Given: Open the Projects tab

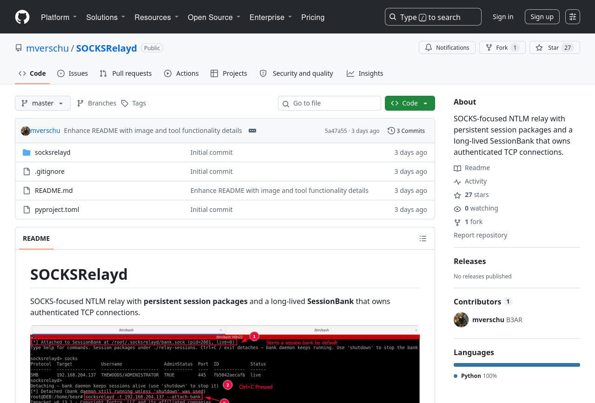Looking at the screenshot, I should (229, 73).
